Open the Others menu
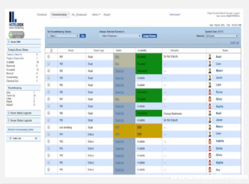The height and width of the screenshot is (184, 249). click(x=96, y=14)
